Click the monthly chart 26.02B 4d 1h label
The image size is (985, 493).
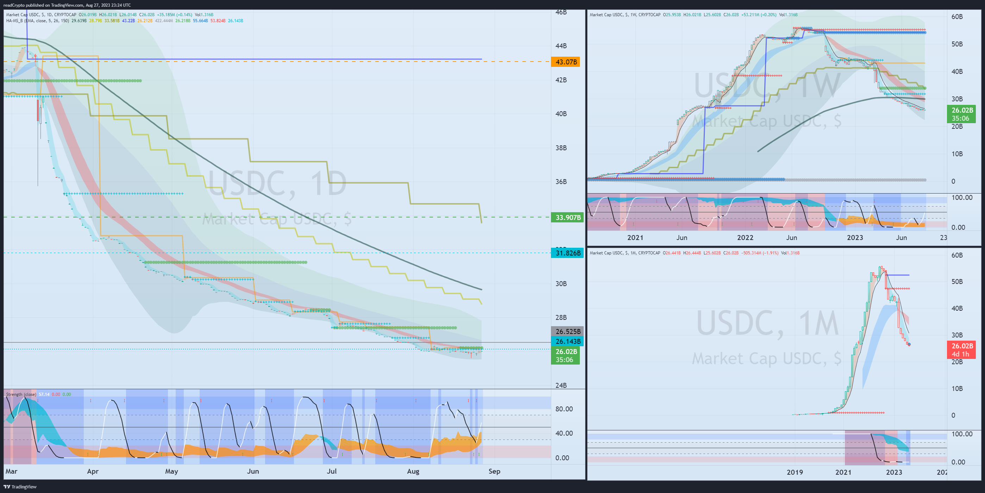click(x=961, y=350)
